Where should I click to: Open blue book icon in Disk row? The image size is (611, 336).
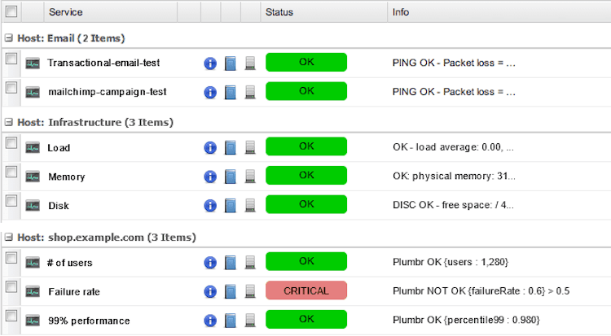231,205
